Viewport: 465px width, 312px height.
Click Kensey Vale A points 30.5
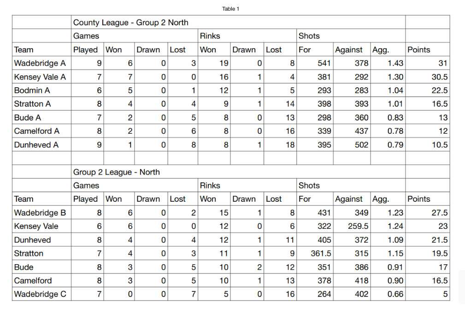(x=428, y=77)
